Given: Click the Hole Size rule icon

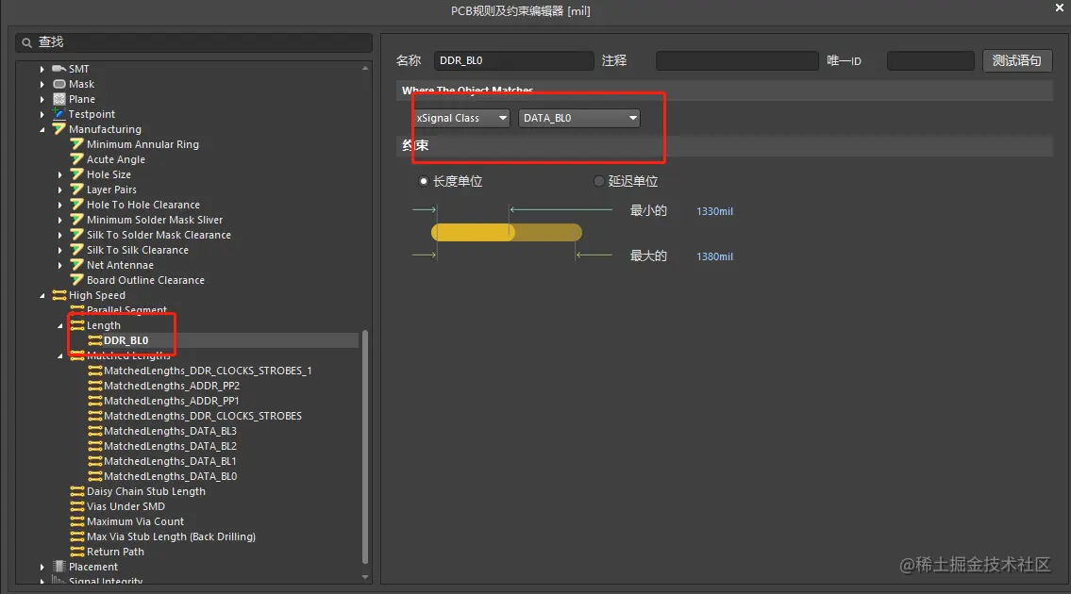Looking at the screenshot, I should [77, 174].
